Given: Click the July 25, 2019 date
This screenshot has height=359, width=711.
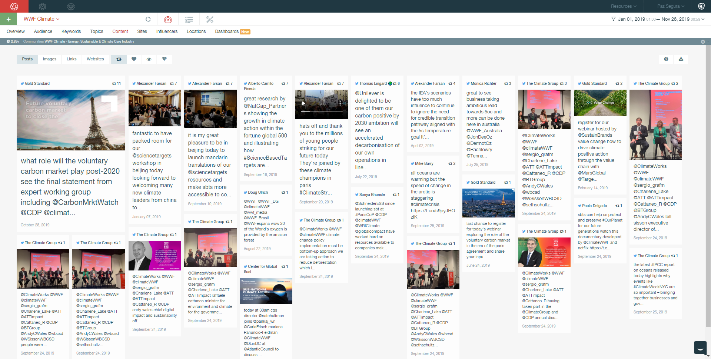Looking at the screenshot, I should coord(477,165).
